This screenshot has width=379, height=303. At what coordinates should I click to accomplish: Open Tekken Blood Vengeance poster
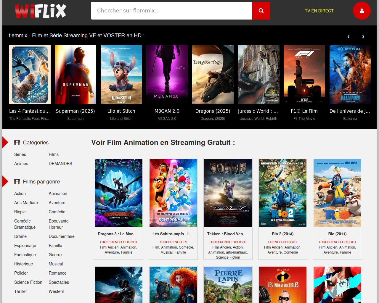[x=228, y=193]
